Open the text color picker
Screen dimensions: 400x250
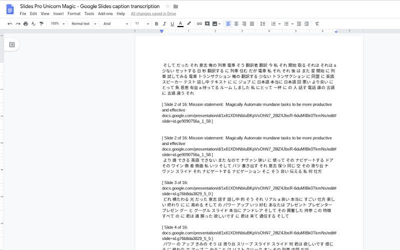tap(180, 23)
